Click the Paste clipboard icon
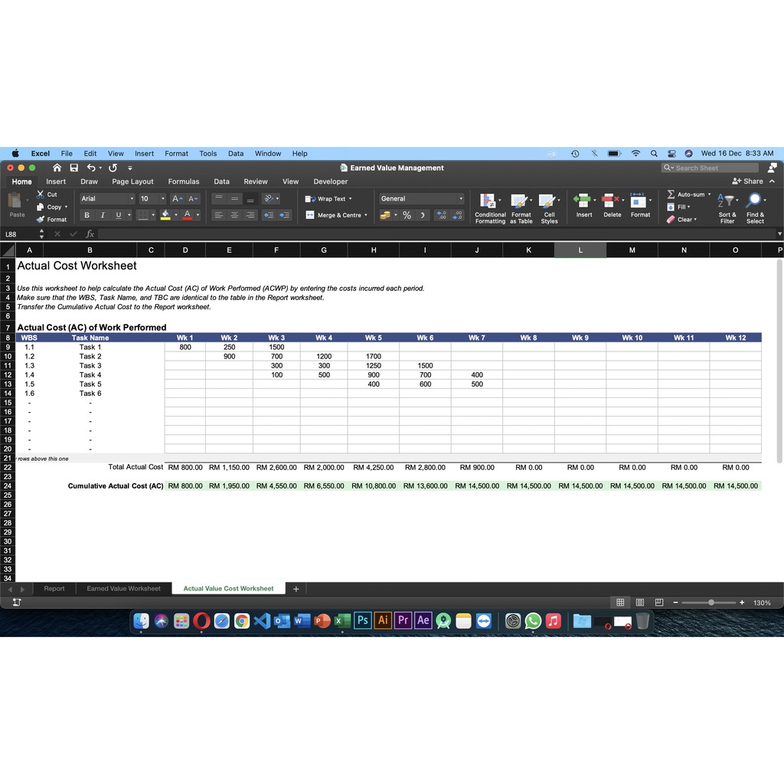This screenshot has width=784, height=784. (x=15, y=201)
